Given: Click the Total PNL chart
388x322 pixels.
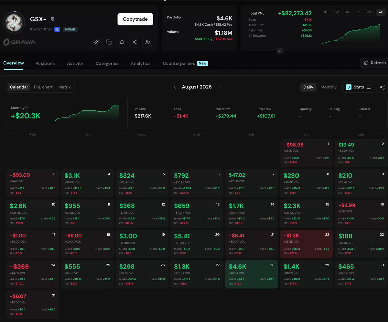Looking at the screenshot, I should 351,34.
